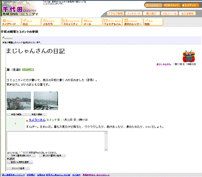Click inside the comment text area
202x177 pixels.
pyautogui.click(x=56, y=141)
